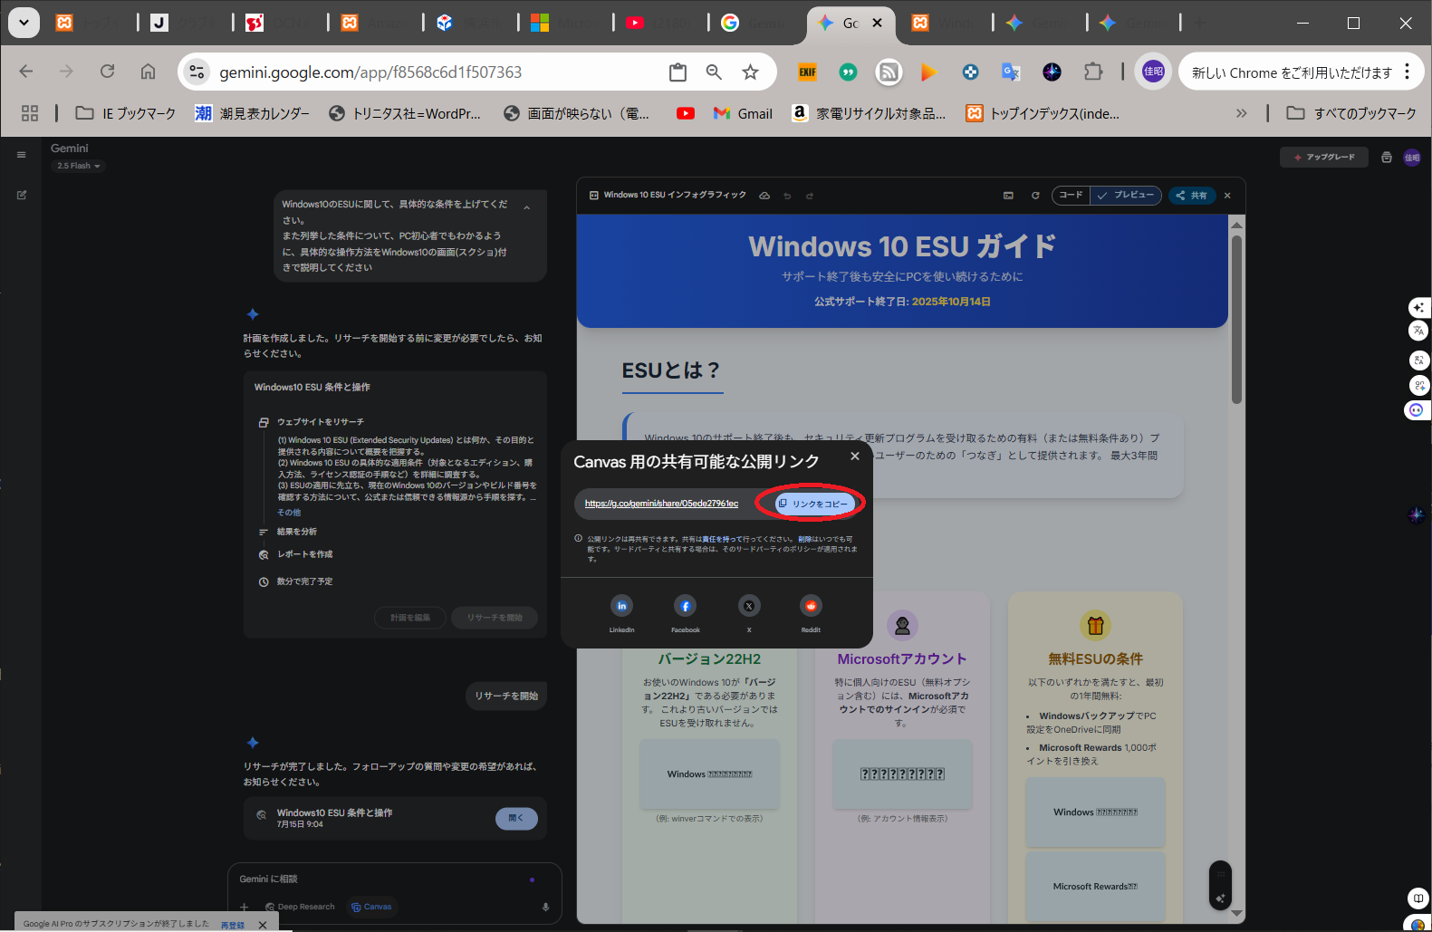Image resolution: width=1432 pixels, height=932 pixels.
Task: Dismiss the subscription ended notice
Action: (263, 925)
